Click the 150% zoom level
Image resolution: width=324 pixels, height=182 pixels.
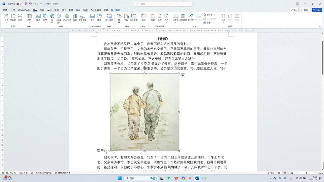click(x=320, y=173)
